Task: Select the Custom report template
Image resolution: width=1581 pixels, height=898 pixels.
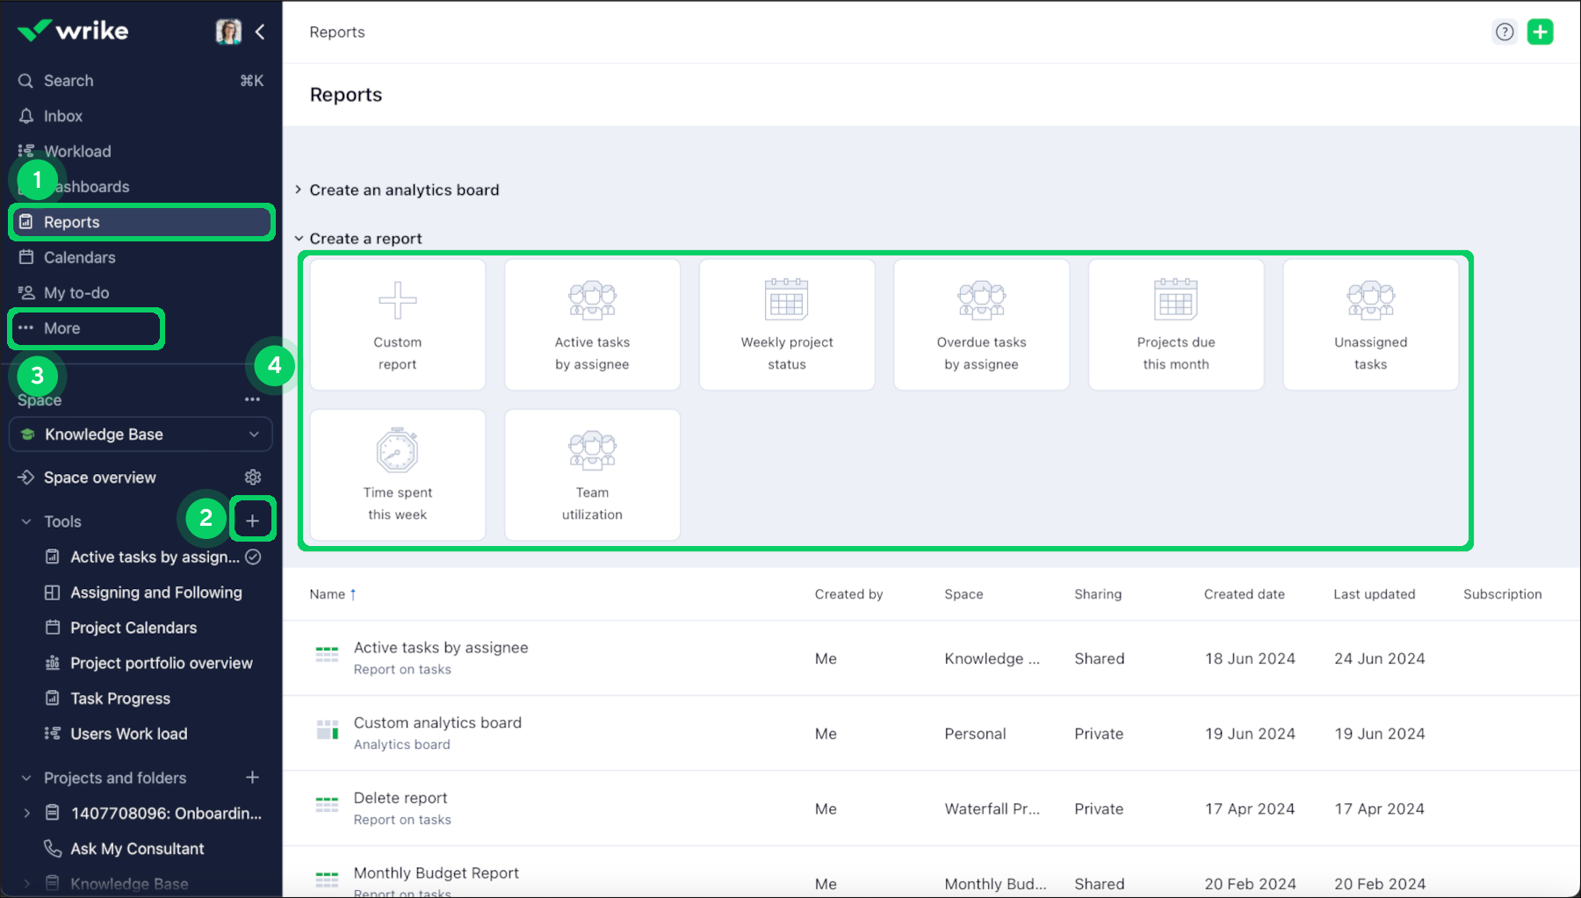Action: tap(398, 325)
